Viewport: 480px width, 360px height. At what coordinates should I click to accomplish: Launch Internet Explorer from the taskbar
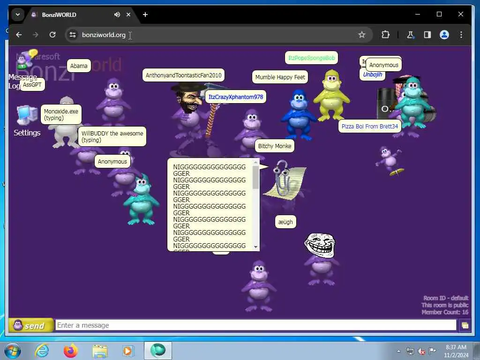coord(42,351)
